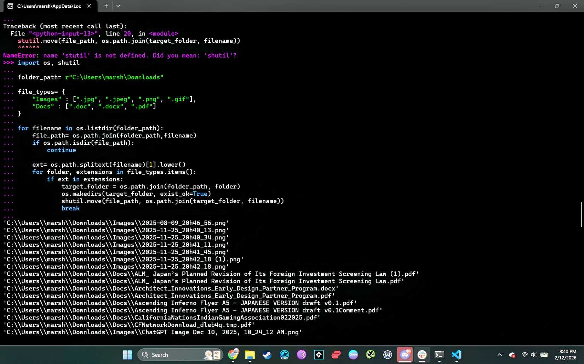Click the 'shutil.move(file_path' line after break

(x=173, y=201)
